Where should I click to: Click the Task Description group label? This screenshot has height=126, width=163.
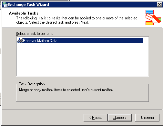click(32, 84)
